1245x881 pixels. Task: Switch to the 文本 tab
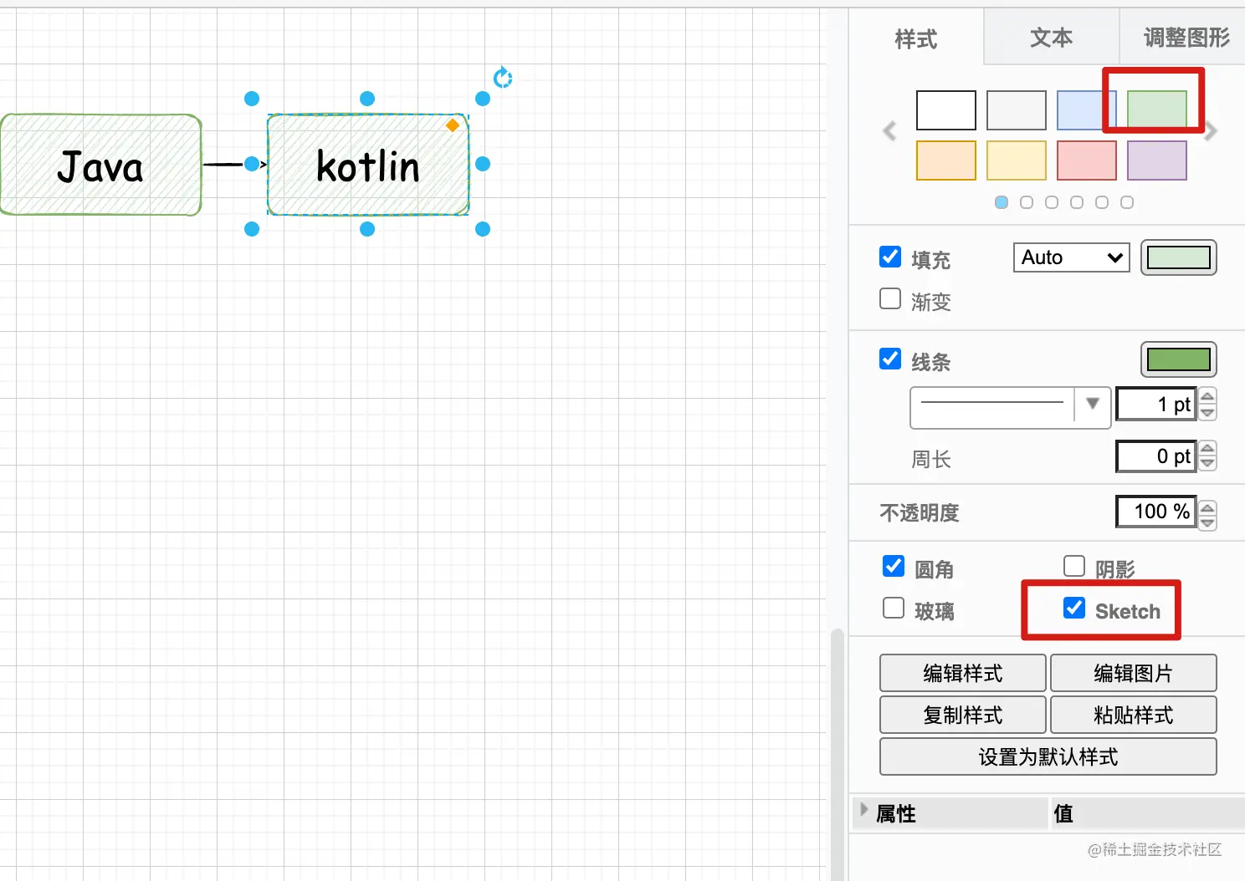pos(1051,38)
